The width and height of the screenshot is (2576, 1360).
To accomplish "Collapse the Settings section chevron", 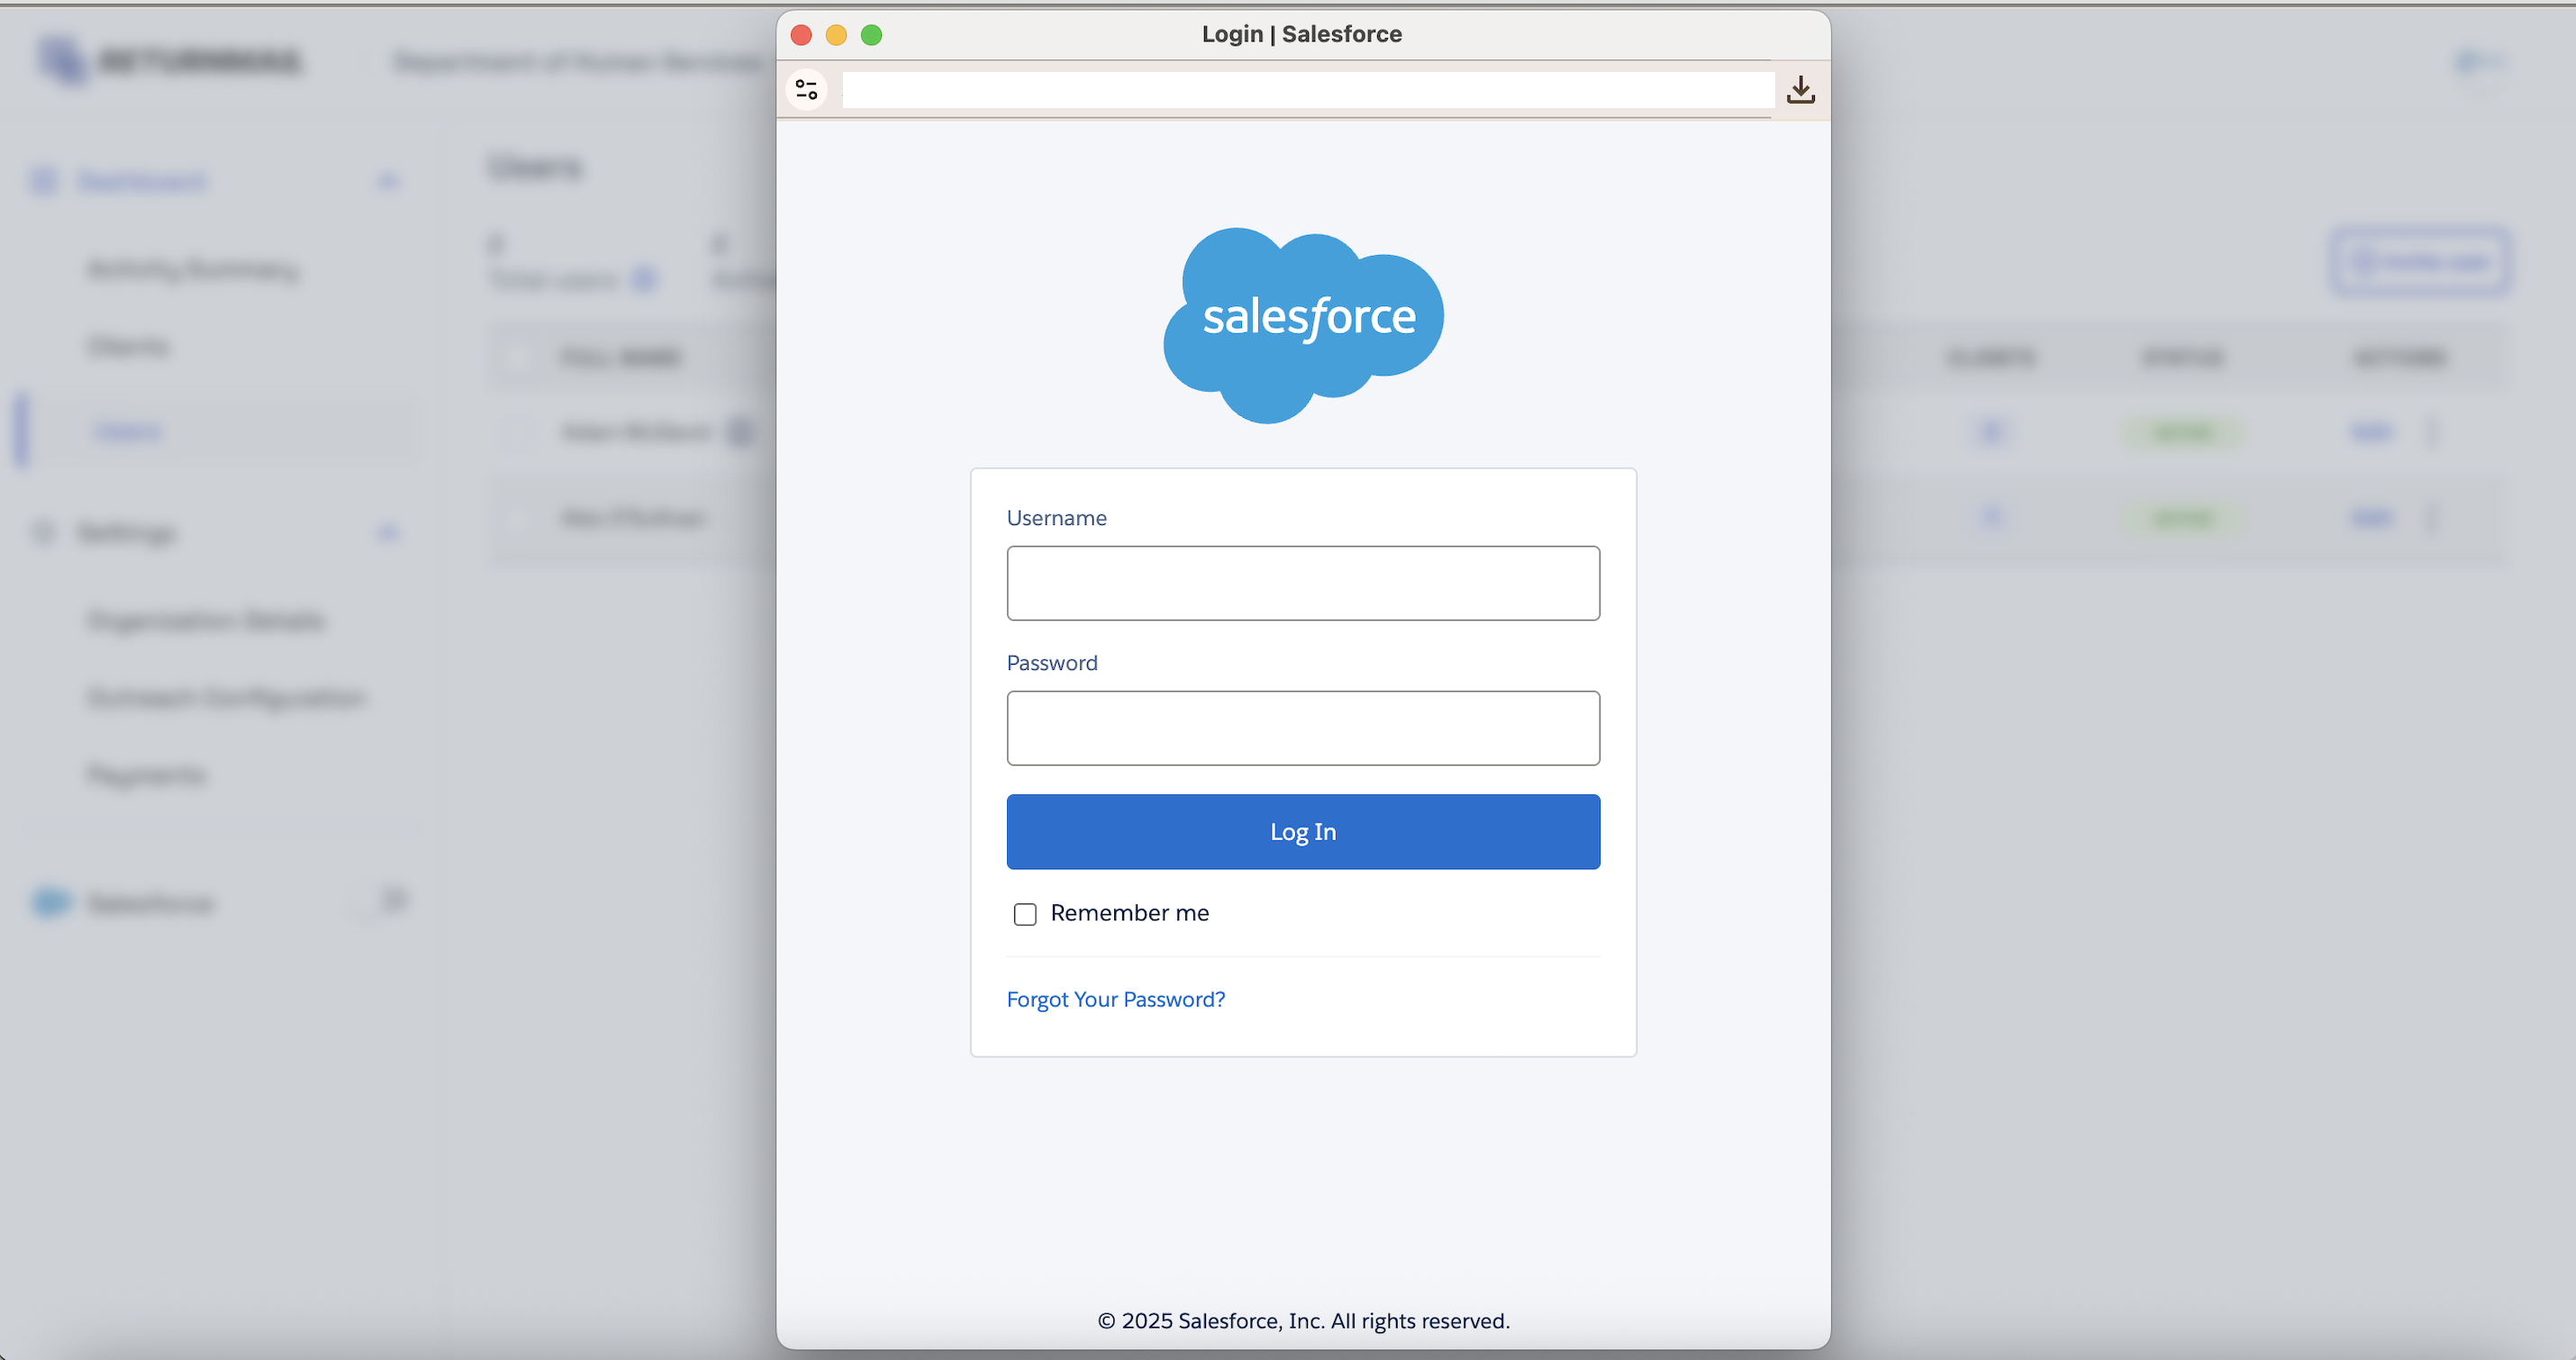I will pyautogui.click(x=388, y=533).
